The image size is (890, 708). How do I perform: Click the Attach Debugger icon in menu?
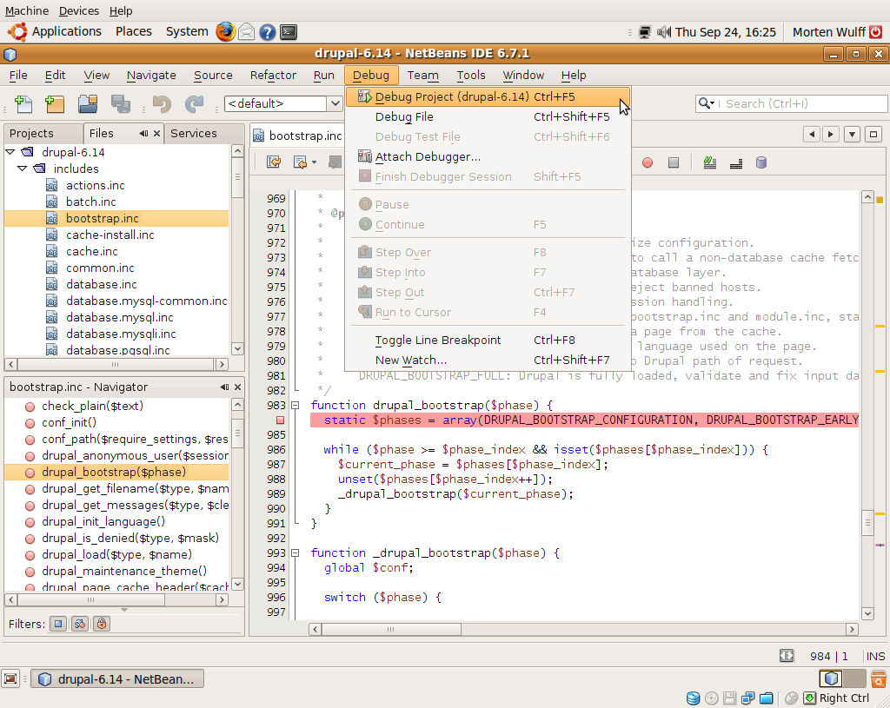[365, 156]
